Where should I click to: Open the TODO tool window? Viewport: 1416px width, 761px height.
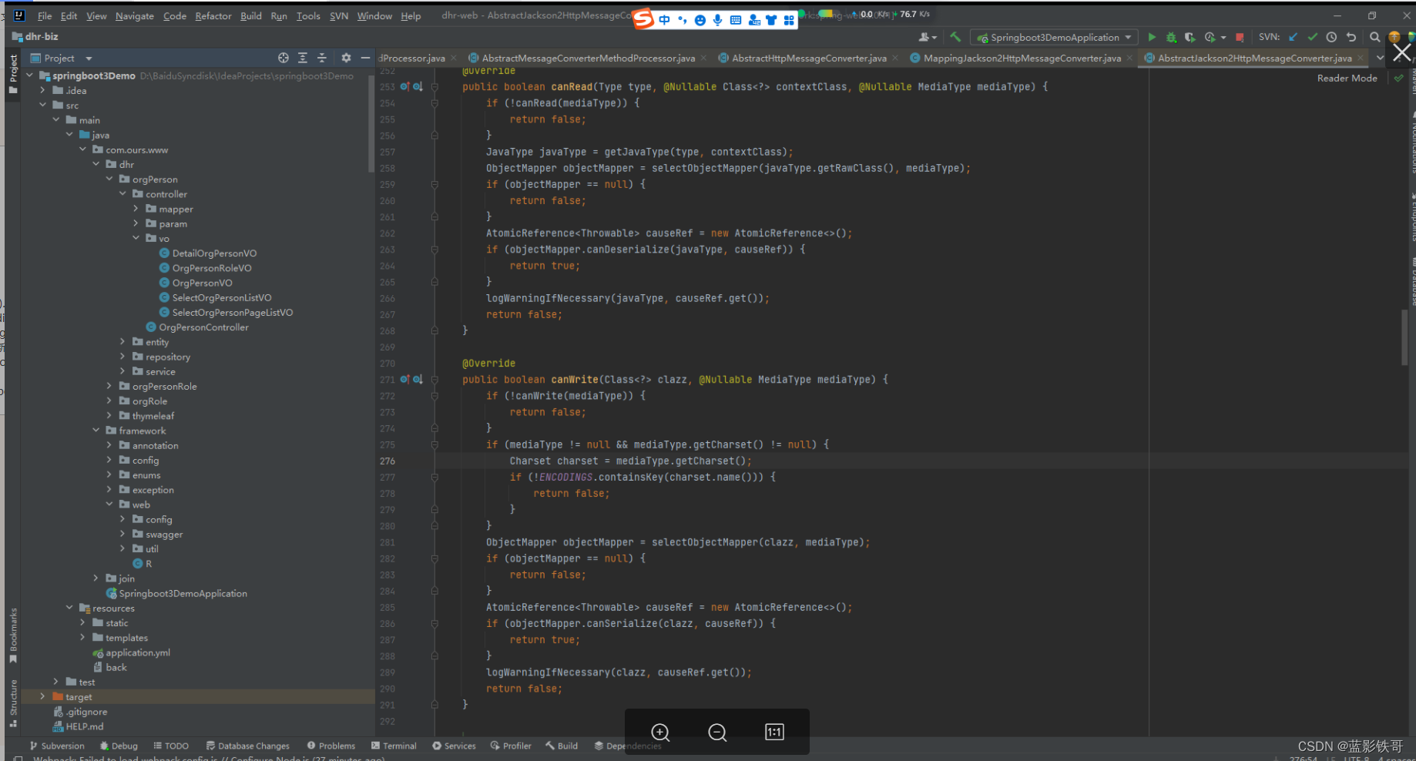171,746
